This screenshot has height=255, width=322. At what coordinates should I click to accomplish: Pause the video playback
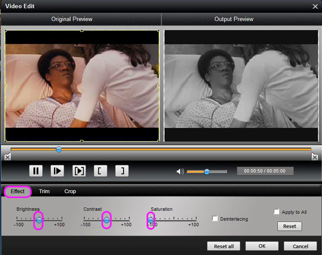(36, 171)
